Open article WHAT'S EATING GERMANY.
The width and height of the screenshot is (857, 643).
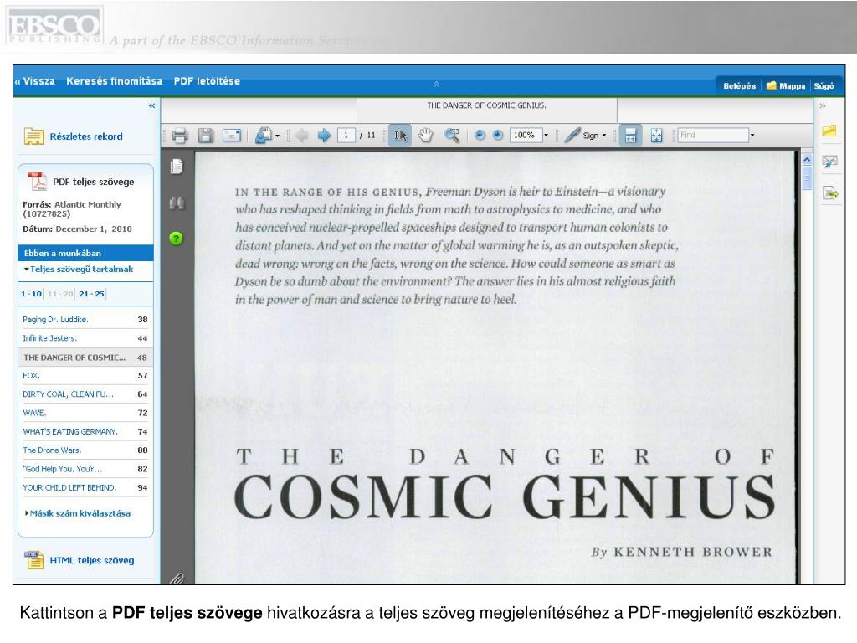pyautogui.click(x=70, y=431)
